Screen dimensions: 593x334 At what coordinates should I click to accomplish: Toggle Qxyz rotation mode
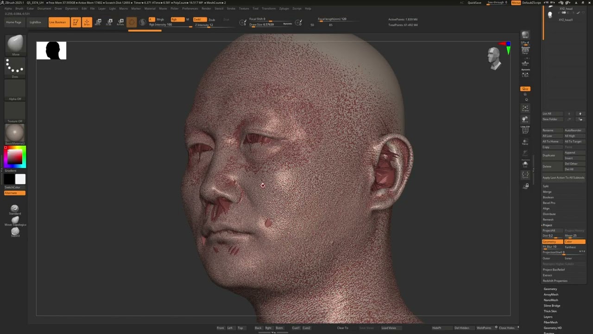point(525,89)
